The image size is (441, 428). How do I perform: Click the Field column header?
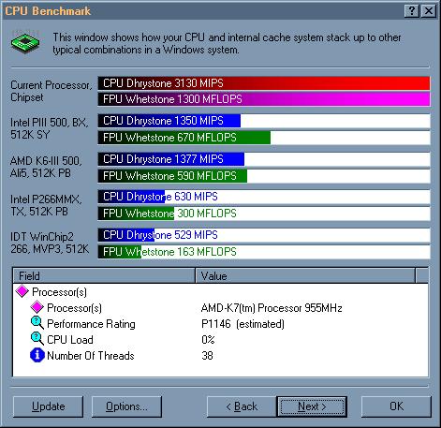tap(104, 275)
